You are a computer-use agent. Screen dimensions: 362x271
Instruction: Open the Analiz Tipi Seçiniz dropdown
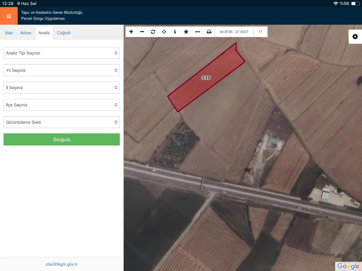[62, 53]
